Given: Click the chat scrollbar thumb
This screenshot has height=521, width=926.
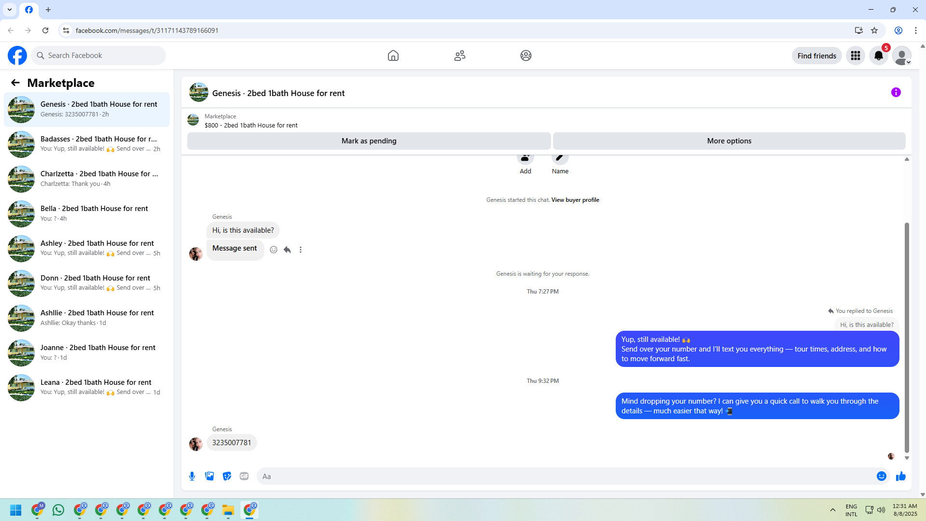Looking at the screenshot, I should 907,338.
